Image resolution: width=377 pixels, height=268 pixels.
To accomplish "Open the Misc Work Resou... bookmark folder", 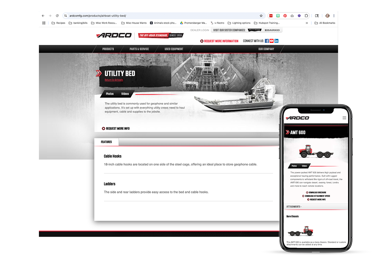I will [x=104, y=23].
